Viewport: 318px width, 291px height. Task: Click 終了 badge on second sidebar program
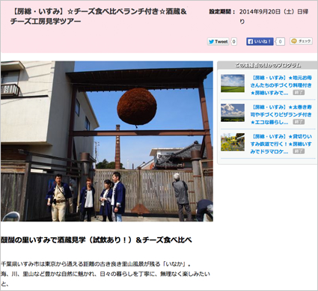[x=299, y=122]
